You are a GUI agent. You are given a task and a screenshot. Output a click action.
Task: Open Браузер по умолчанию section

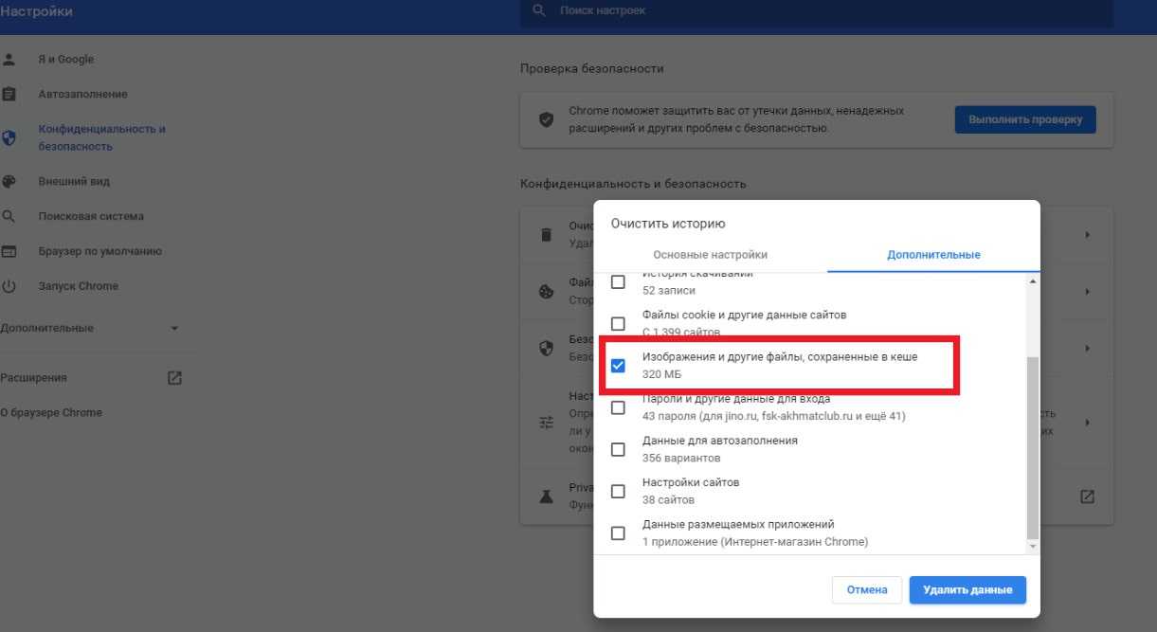pyautogui.click(x=100, y=251)
